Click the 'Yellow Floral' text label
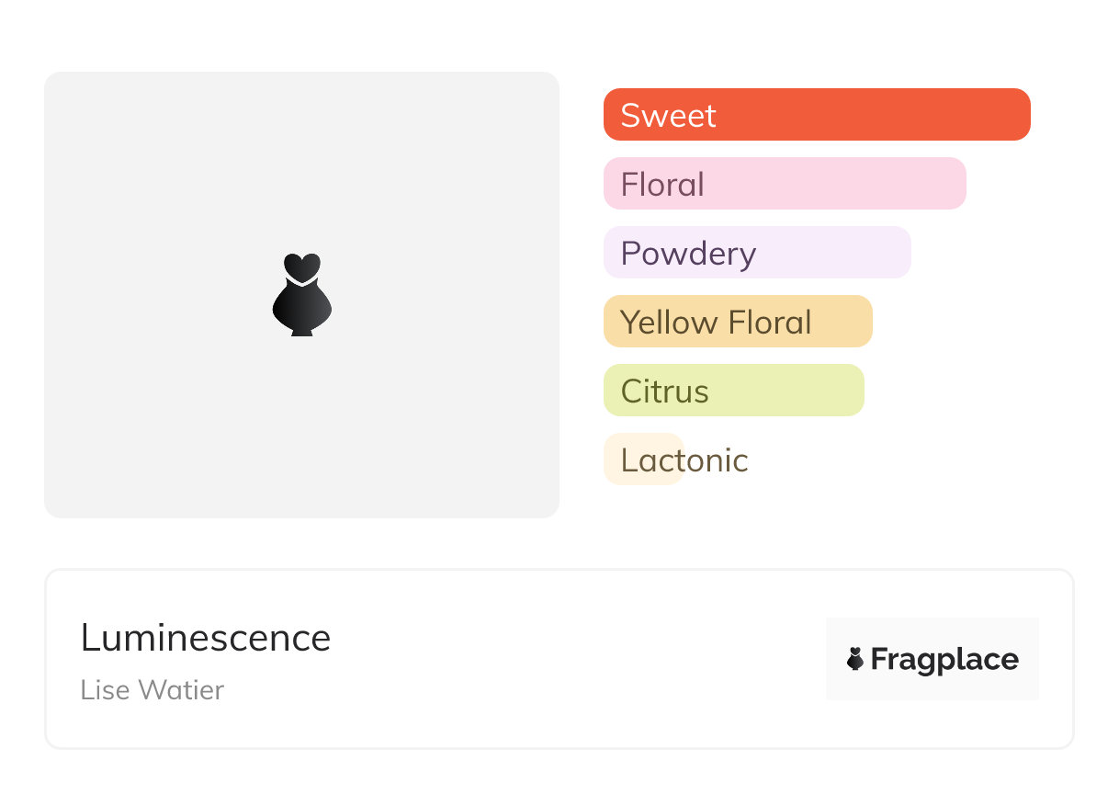1119x794 pixels. coord(716,323)
